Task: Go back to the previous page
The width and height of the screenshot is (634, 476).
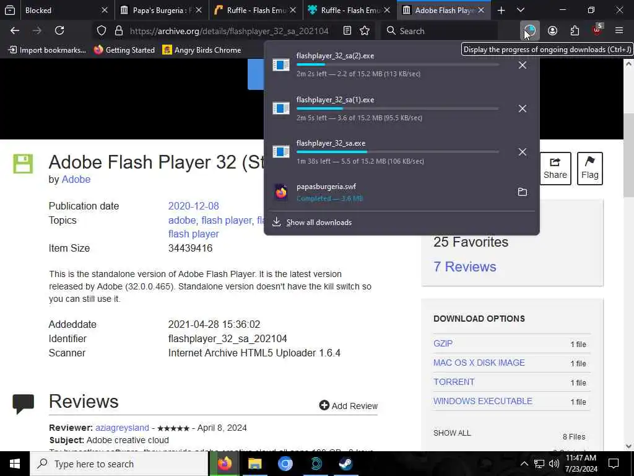Action: (15, 31)
